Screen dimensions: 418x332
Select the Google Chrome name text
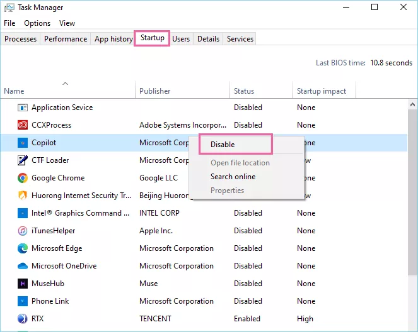click(x=58, y=178)
